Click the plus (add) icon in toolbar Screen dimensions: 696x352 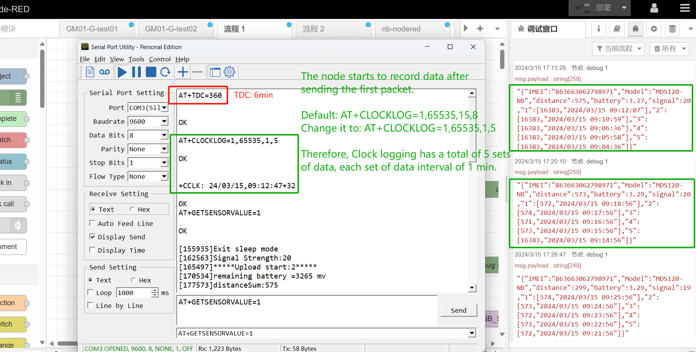click(183, 72)
